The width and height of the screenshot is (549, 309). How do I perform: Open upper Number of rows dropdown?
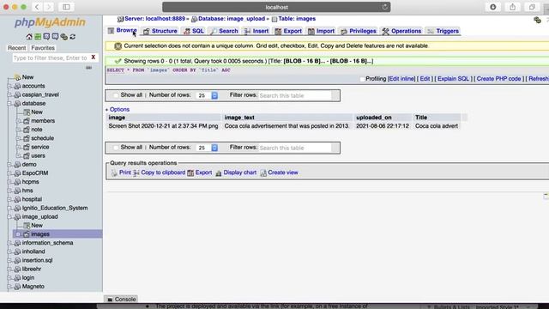[x=207, y=95]
